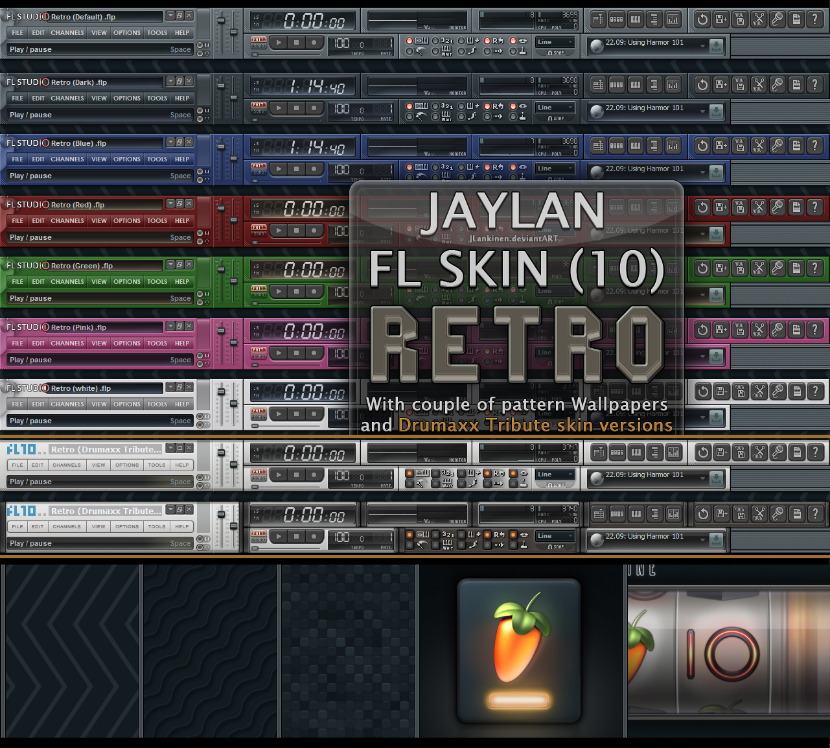The width and height of the screenshot is (830, 748).
Task: Open VIEW menu in Retro (Red)
Action: coord(99,221)
